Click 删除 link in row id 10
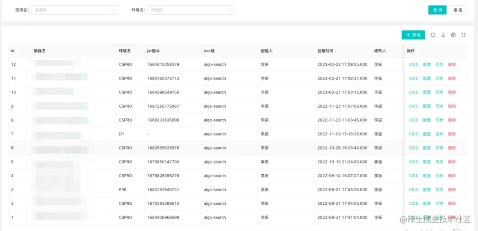This screenshot has width=478, height=231. tap(452, 92)
